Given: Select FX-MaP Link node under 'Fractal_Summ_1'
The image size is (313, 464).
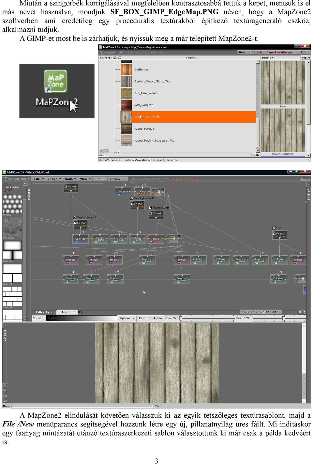Looking at the screenshot, I should tap(81, 224).
